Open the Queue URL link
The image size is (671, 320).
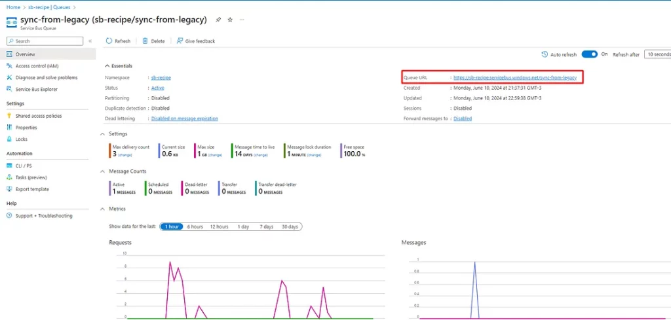(x=515, y=78)
